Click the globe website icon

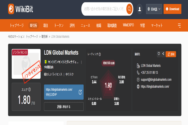[138, 87]
